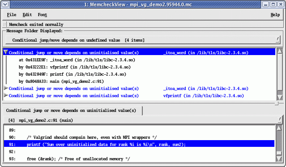
Task: Collapse the first selected _itoa_word error entry
Action: (6, 52)
